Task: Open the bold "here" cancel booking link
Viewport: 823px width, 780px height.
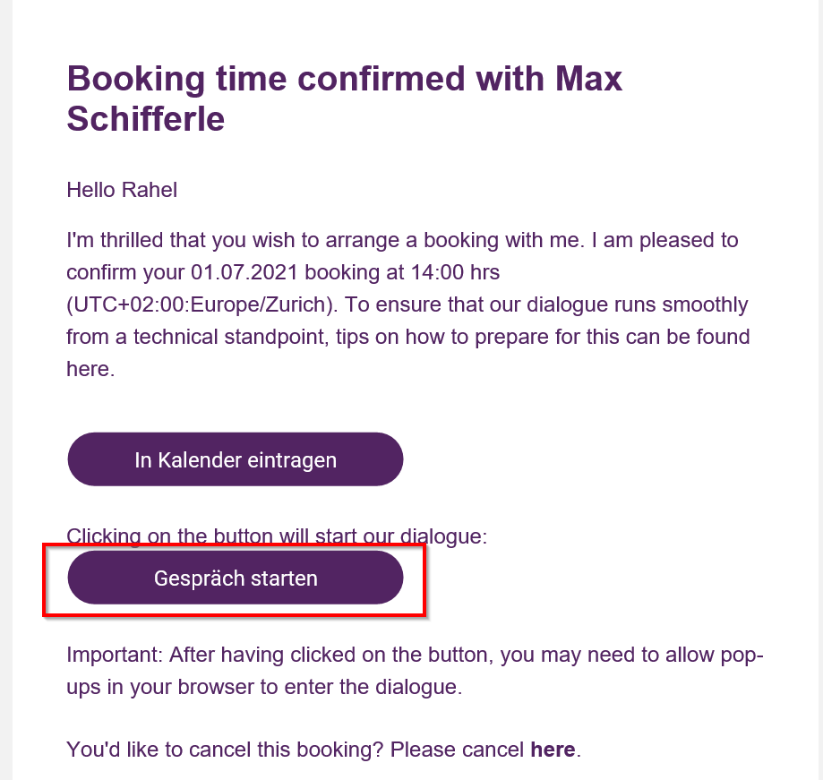Action: (x=553, y=750)
